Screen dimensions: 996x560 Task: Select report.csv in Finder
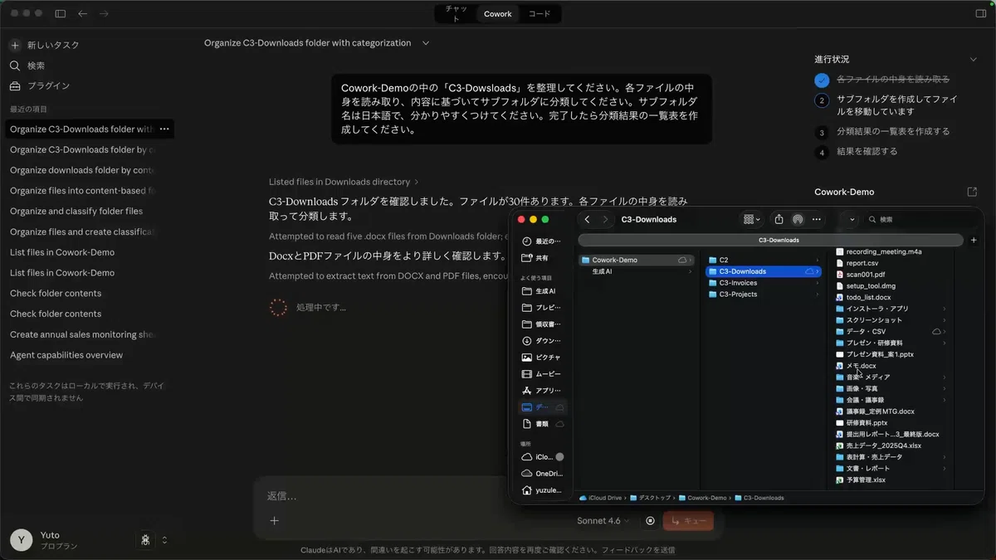pos(857,263)
